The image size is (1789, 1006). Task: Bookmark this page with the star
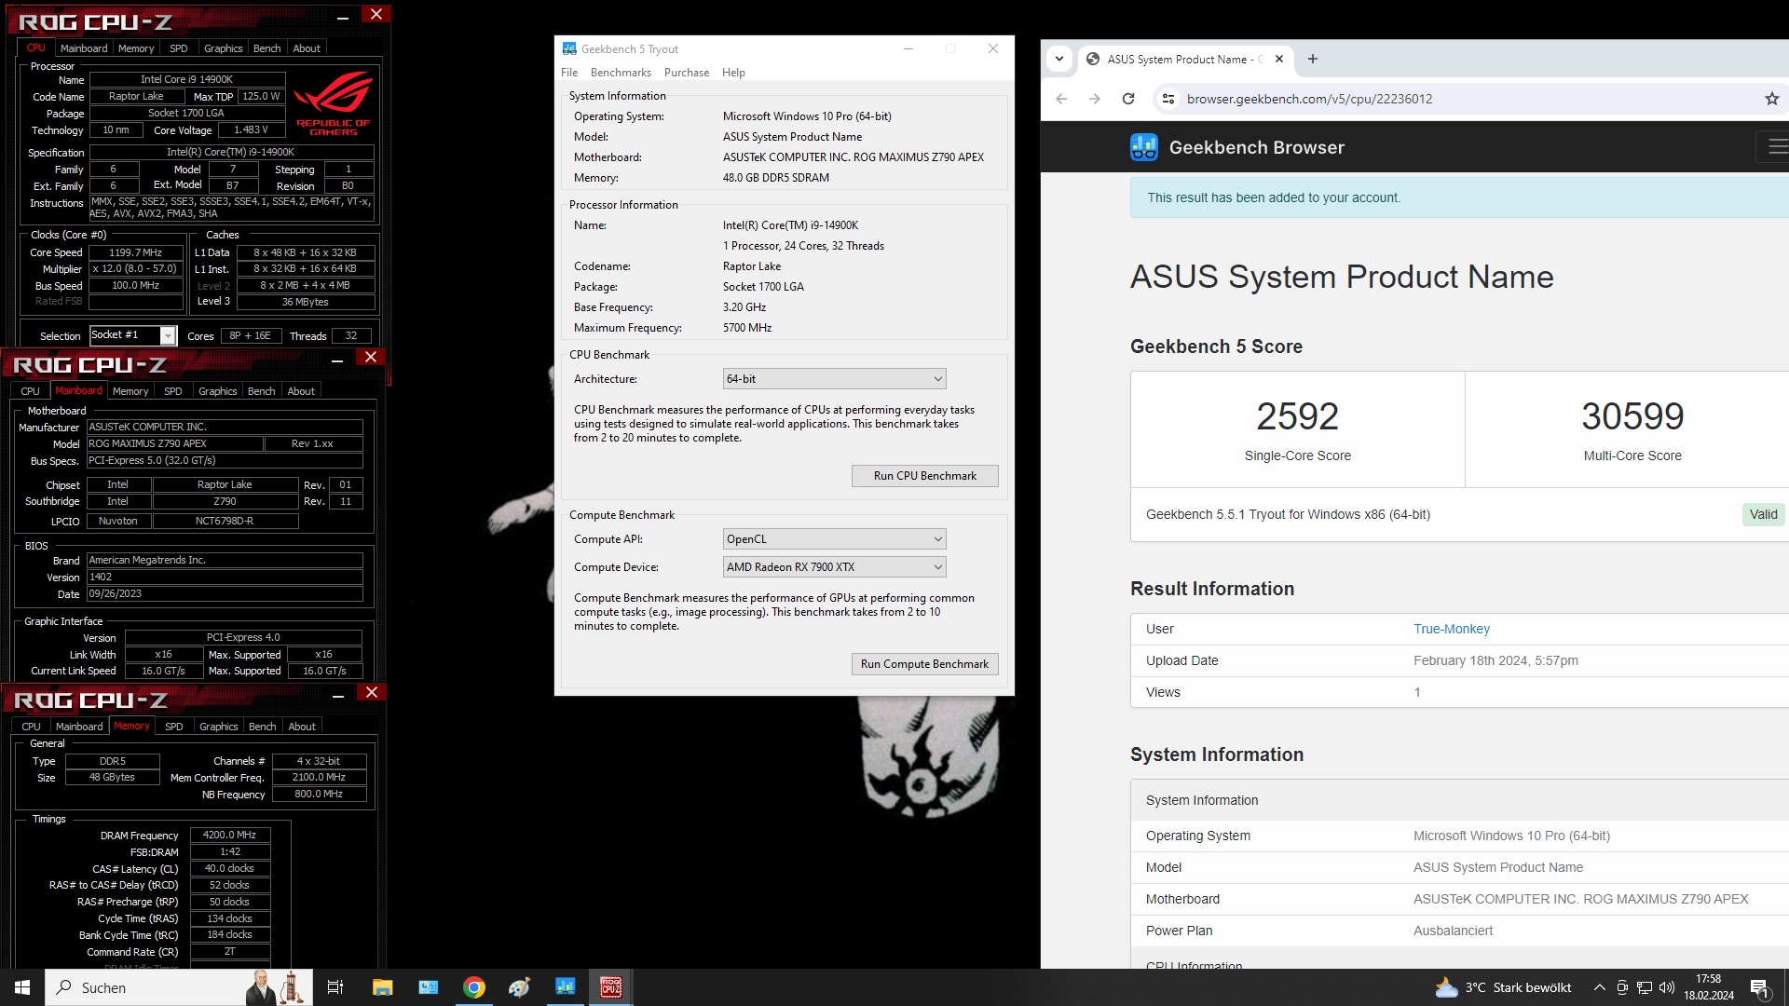click(x=1771, y=99)
